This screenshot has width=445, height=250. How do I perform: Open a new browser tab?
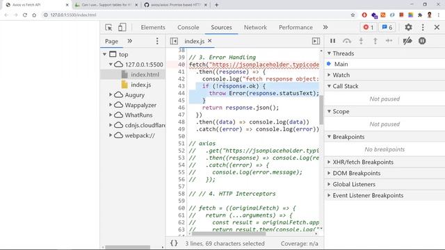click(x=216, y=5)
